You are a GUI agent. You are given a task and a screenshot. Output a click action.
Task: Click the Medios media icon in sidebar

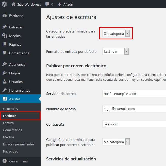pos(5,36)
